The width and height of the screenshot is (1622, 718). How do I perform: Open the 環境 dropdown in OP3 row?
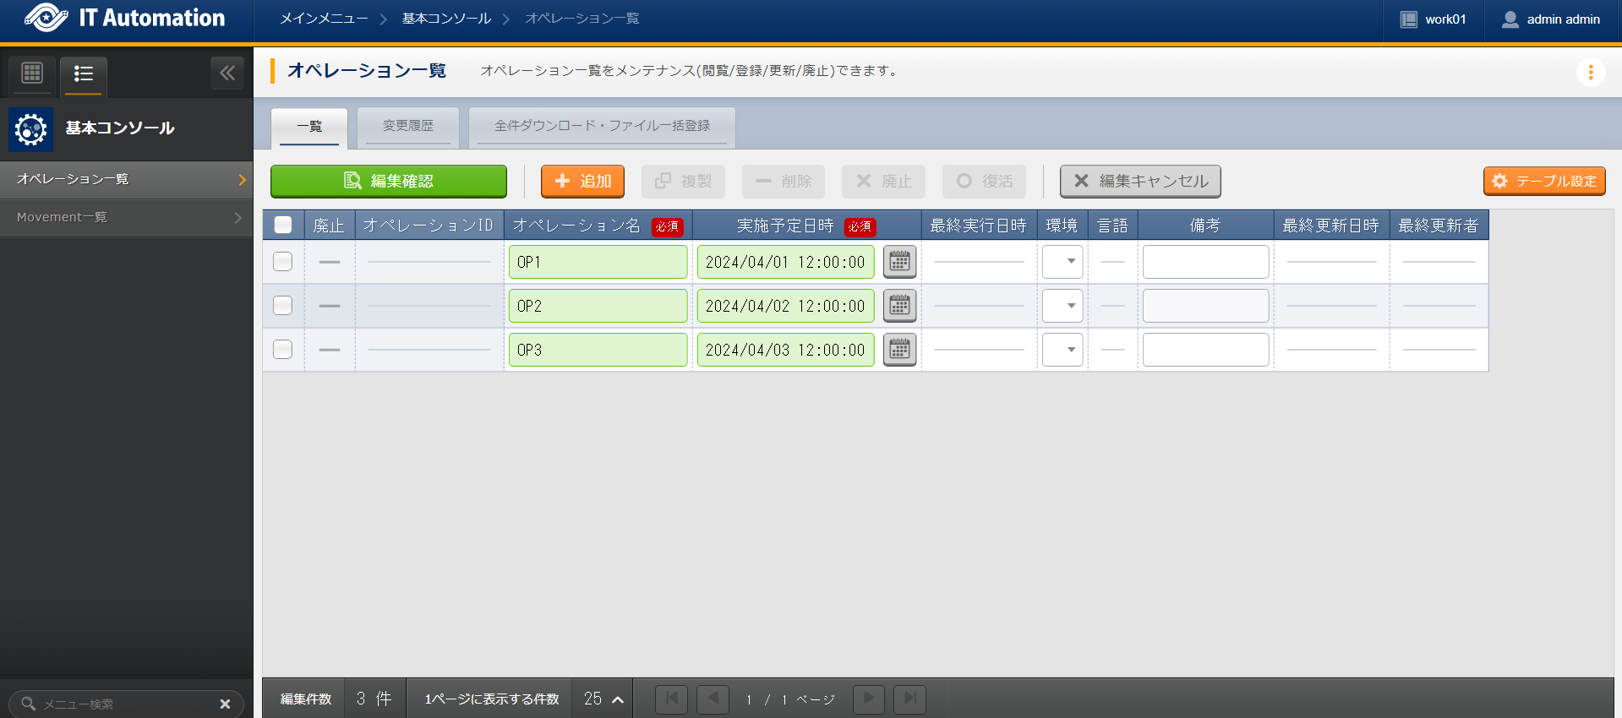tap(1062, 350)
